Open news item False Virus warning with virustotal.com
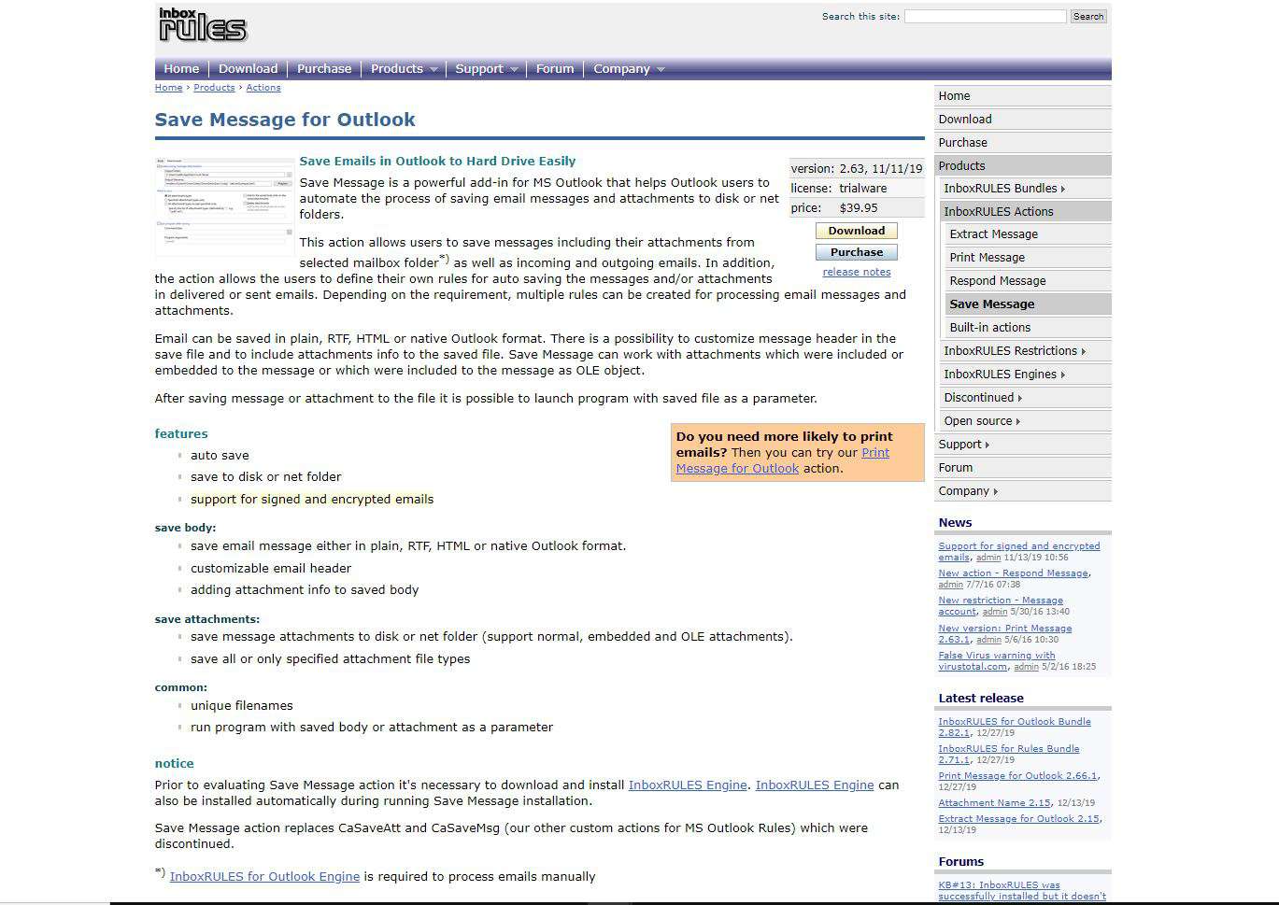The width and height of the screenshot is (1279, 905). (996, 660)
